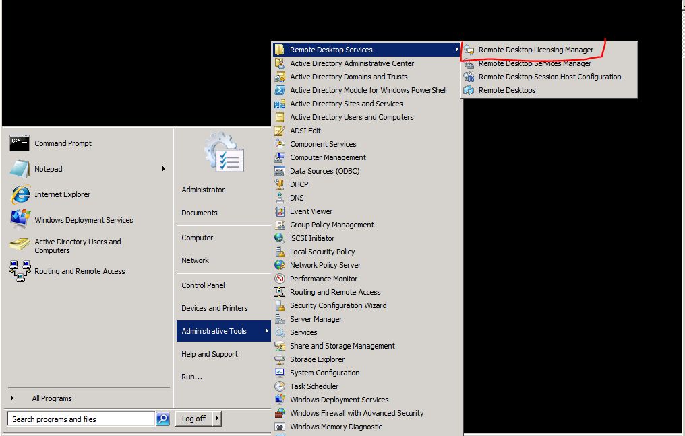Open Help and Support
Viewport: 685px width, 436px height.
pyautogui.click(x=209, y=354)
